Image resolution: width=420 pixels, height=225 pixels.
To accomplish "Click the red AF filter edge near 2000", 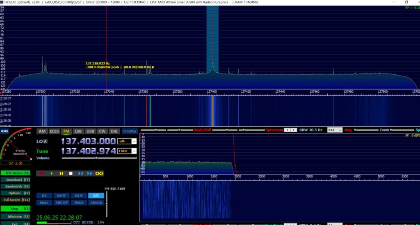I will click(234, 154).
